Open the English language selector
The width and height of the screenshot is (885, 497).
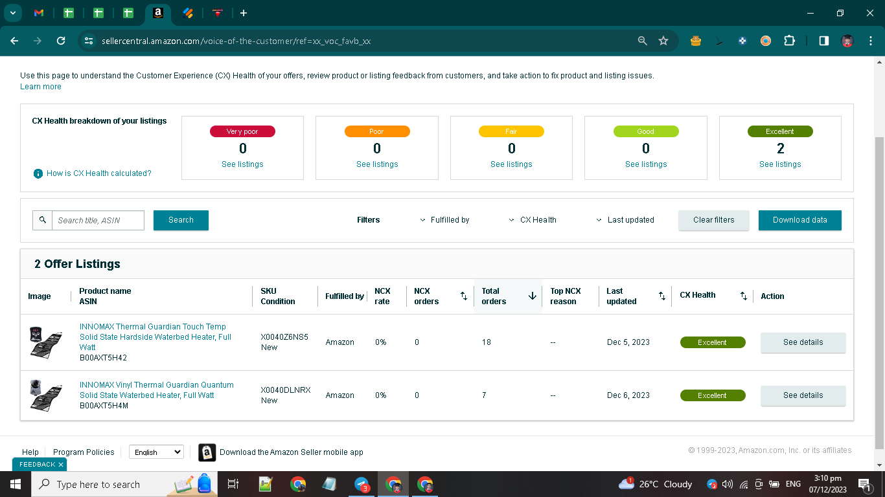(156, 452)
